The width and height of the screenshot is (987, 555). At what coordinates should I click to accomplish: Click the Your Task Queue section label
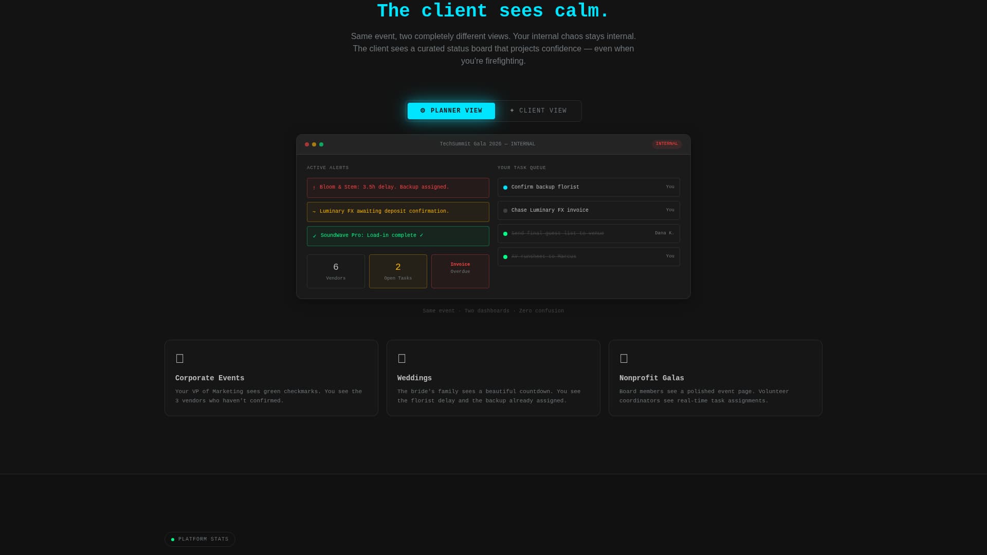point(522,168)
